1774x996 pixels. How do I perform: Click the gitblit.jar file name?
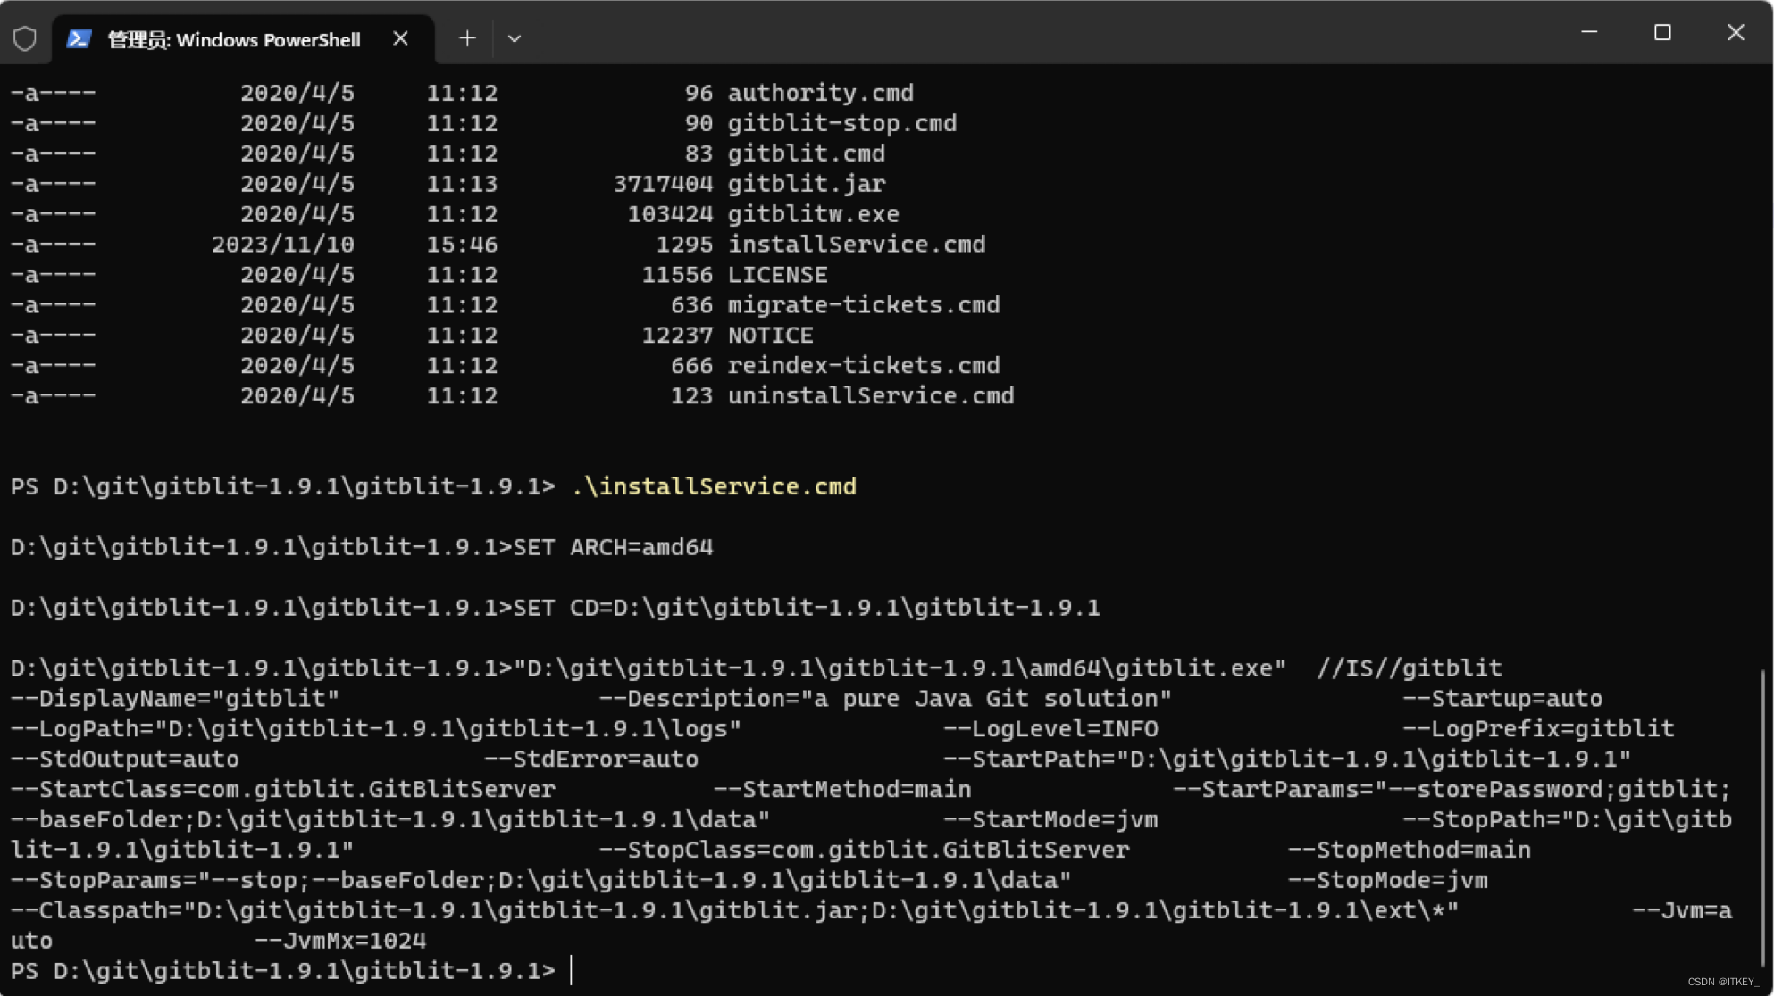(x=807, y=184)
